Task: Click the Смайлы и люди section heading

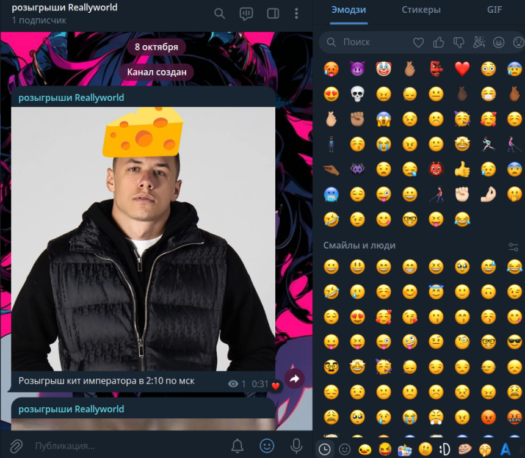Action: [360, 245]
